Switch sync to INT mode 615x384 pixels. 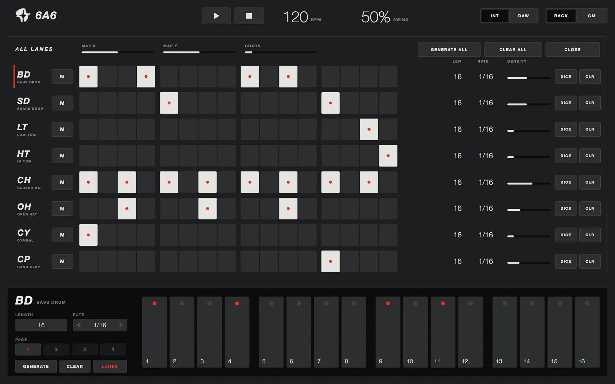tap(495, 16)
